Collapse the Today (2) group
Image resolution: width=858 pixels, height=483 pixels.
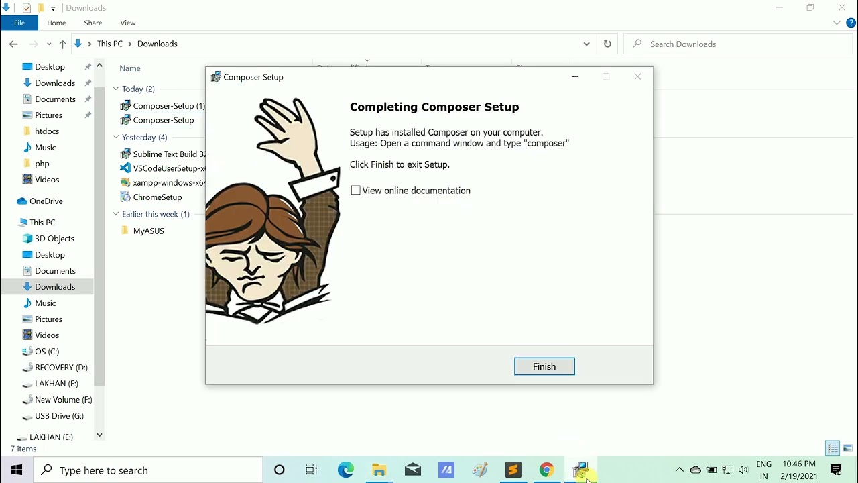116,89
